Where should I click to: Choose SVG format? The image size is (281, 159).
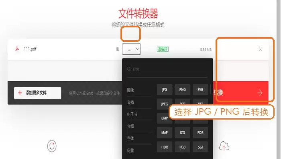pyautogui.click(x=200, y=89)
